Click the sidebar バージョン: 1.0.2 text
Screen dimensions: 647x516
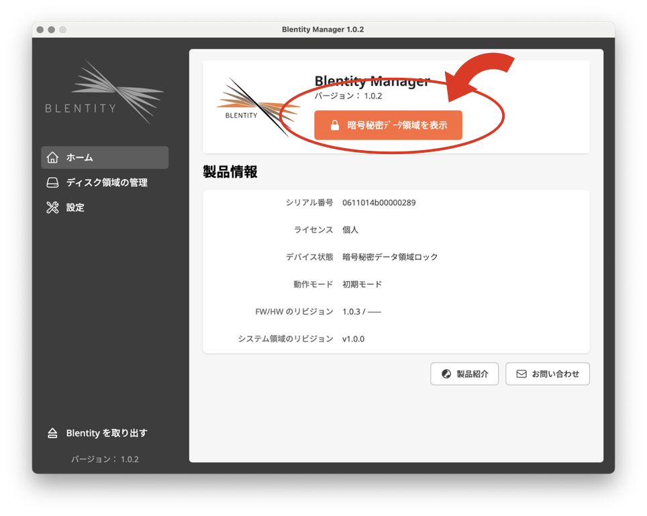click(105, 459)
